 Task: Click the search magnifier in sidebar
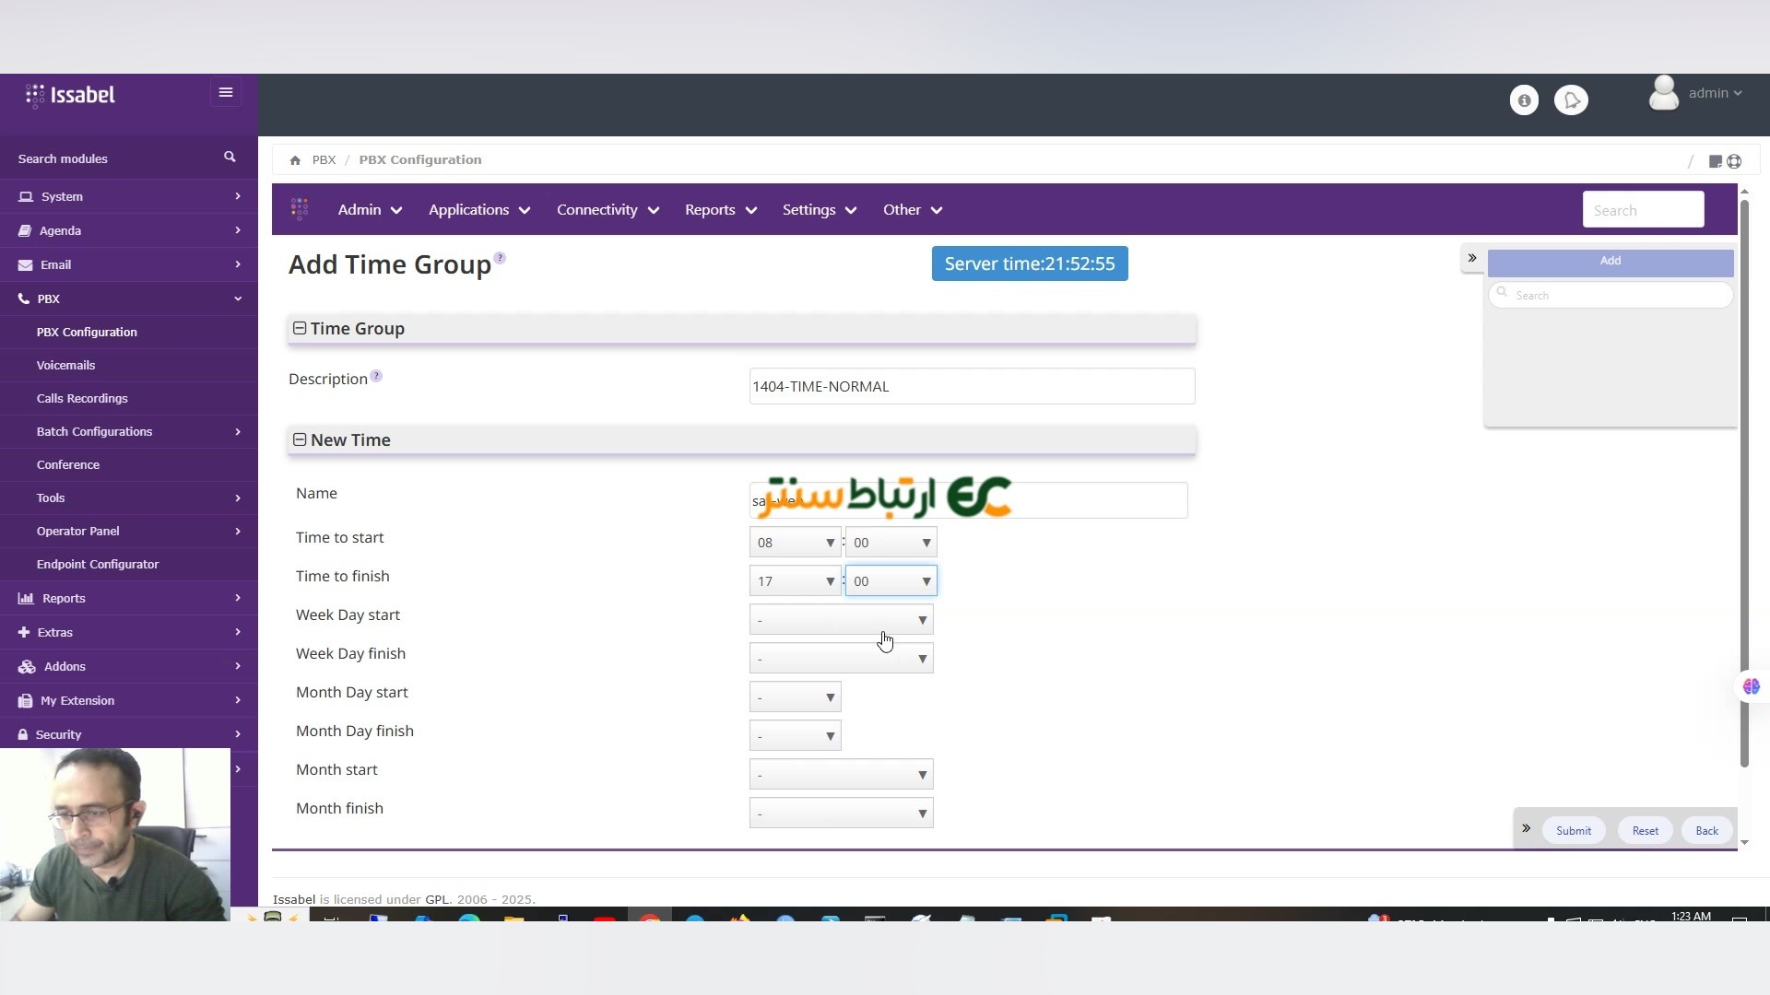point(230,158)
